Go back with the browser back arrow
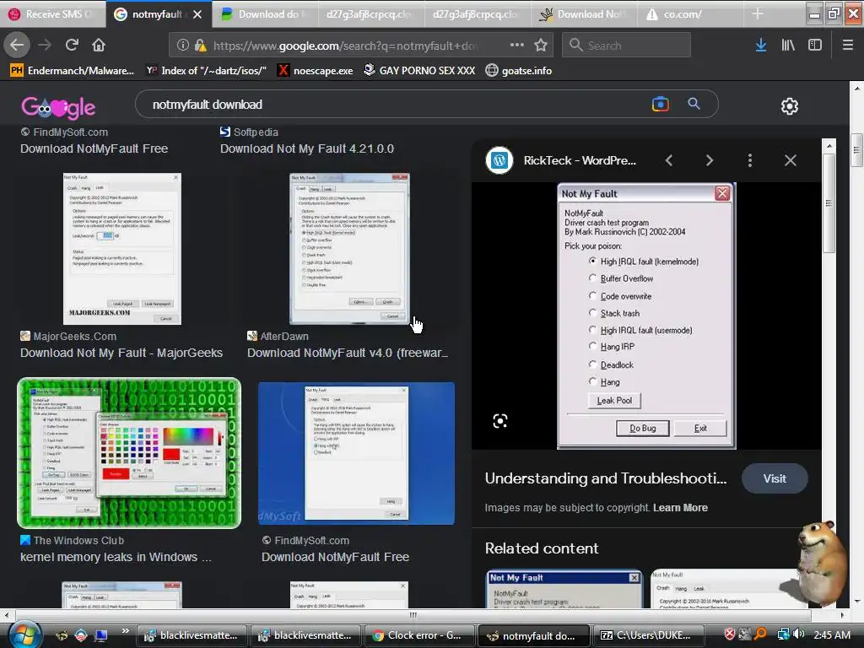Viewport: 864px width, 648px height. 17,45
